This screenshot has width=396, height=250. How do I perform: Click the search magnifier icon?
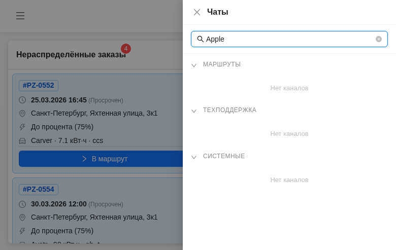tap(201, 39)
